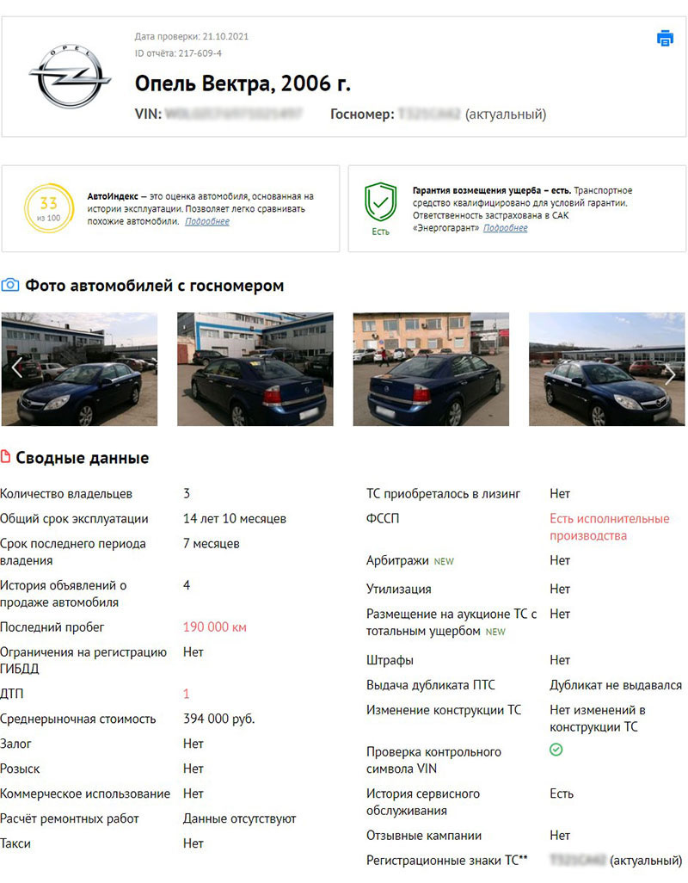688x883 pixels.
Task: Open second photo showing car rear
Action: click(x=255, y=369)
